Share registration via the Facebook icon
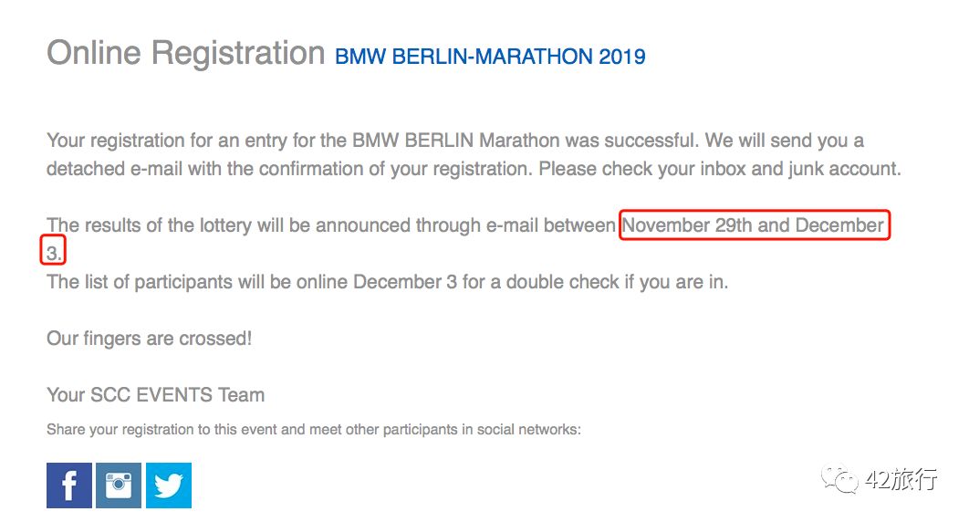 coord(69,485)
